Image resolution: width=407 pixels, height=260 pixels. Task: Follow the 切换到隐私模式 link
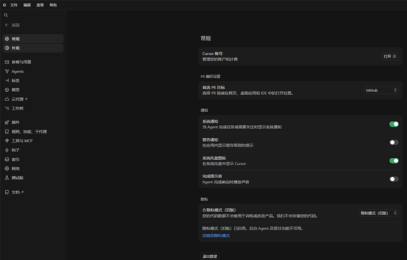[216, 236]
